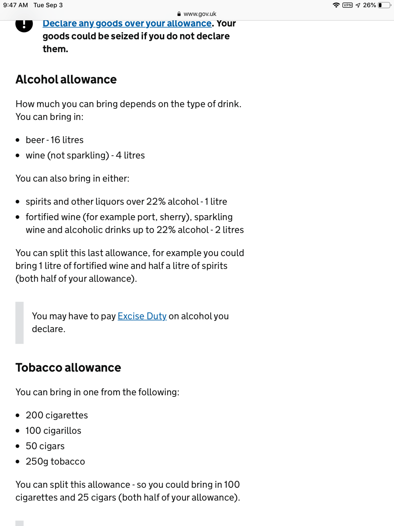Tap the black exclamation warning icon
The image size is (394, 526).
(x=24, y=25)
